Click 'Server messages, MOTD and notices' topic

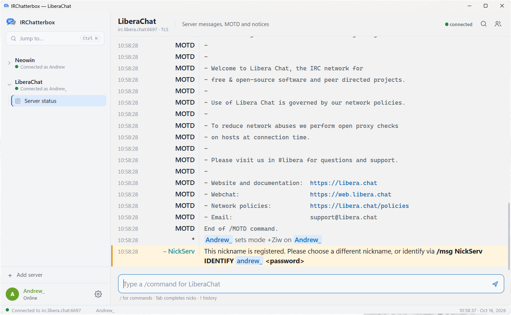(x=225, y=24)
